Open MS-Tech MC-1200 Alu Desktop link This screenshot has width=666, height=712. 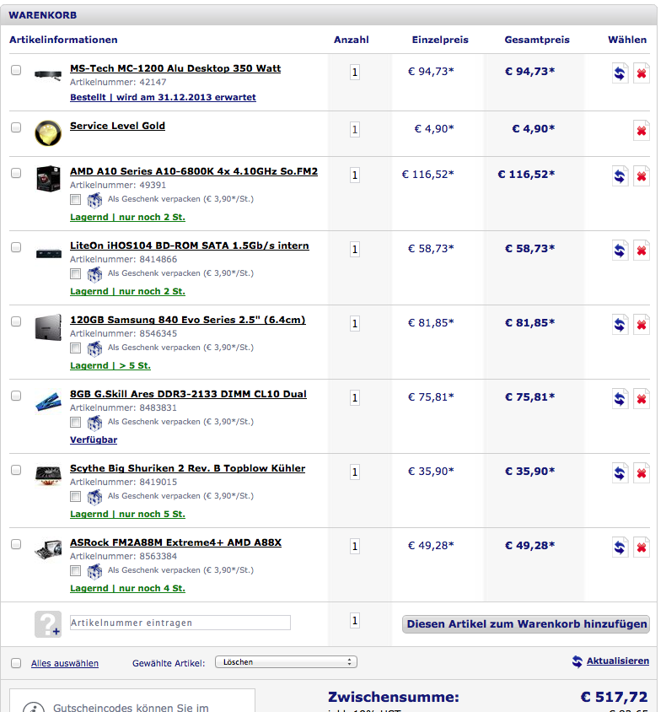pos(175,68)
